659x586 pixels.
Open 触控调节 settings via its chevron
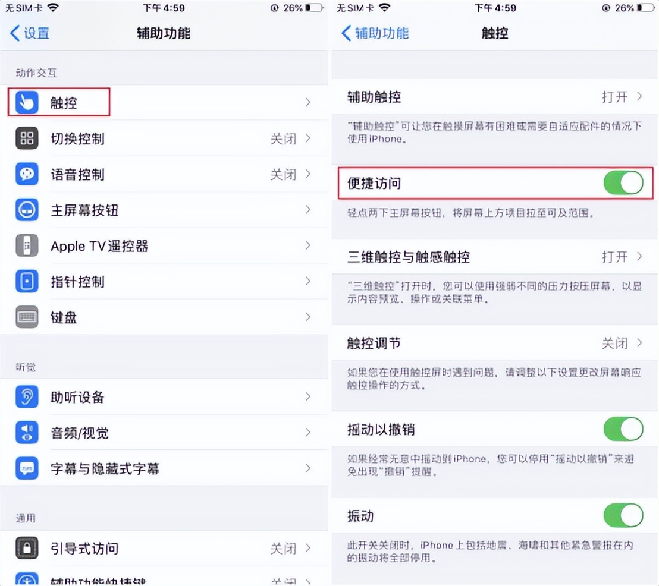tap(639, 344)
